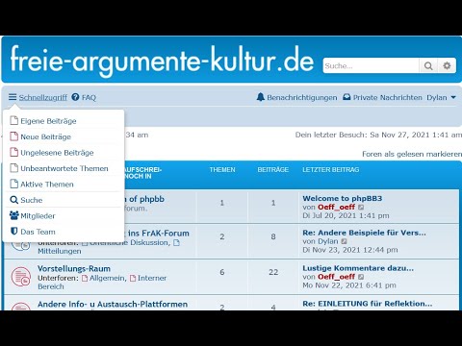Open Welcome to phpBB3 last post
Image resolution: width=462 pixels, height=346 pixels.
coord(343,198)
